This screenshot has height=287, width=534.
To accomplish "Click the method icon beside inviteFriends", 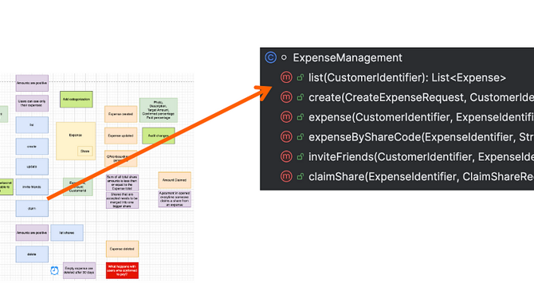I will click(286, 156).
